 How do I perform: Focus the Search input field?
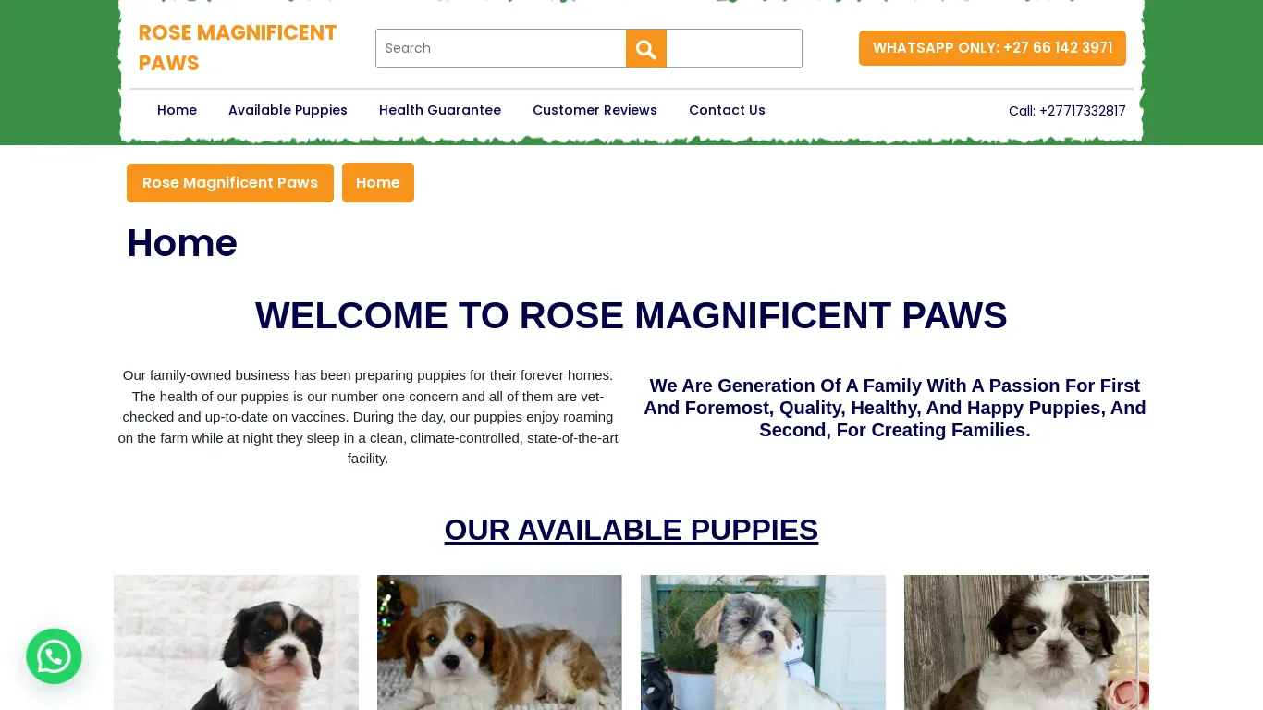501,48
